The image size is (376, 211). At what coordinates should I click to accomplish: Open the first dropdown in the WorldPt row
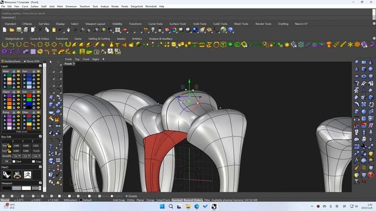pyautogui.click(x=17, y=156)
